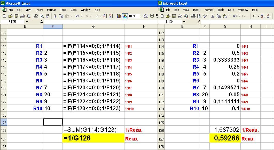Print icon in left Excel window

(x=36, y=16)
